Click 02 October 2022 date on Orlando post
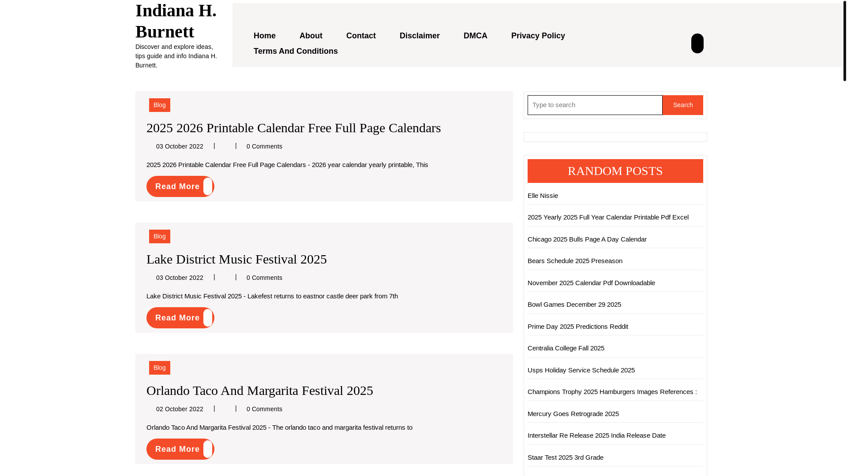This screenshot has height=476, width=847. click(180, 409)
